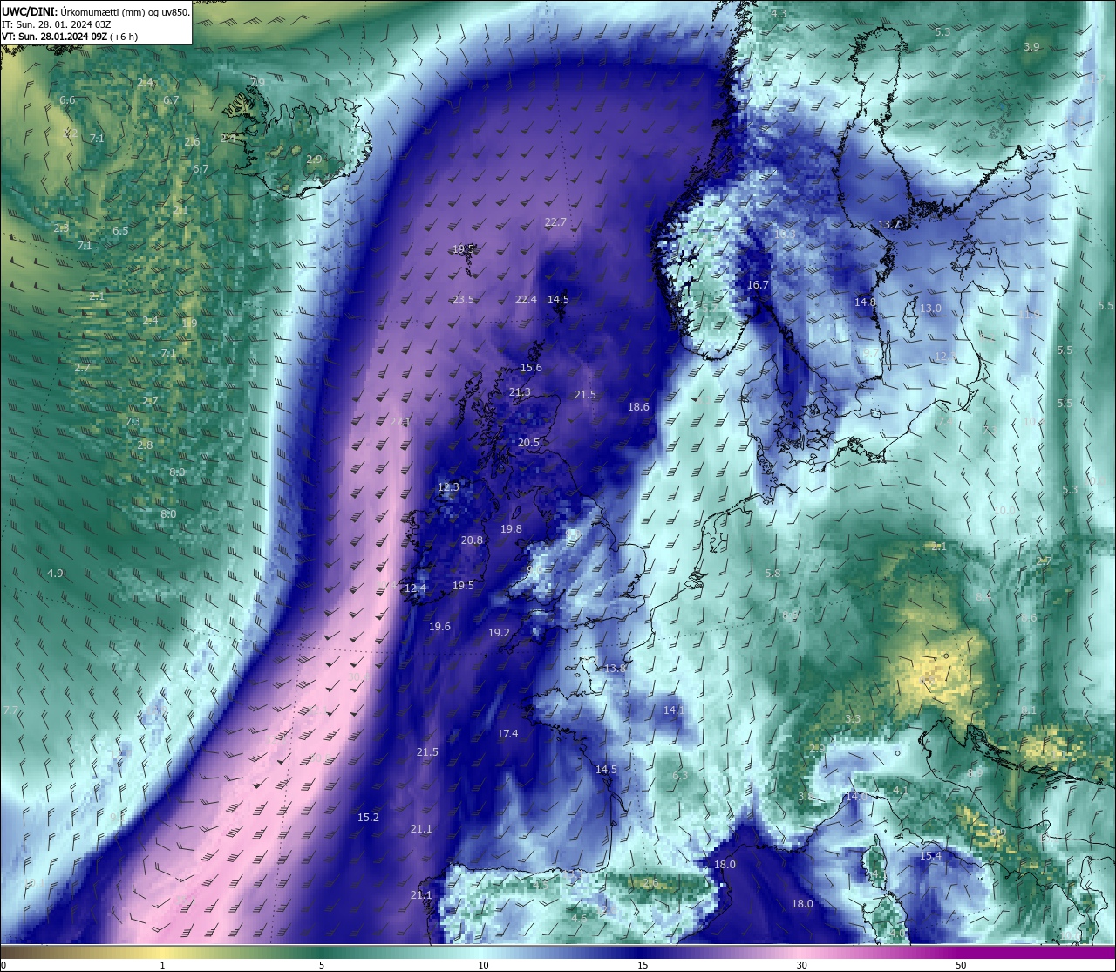Click the 'IT: Sun. 28. 01. 2024 03Z' line

55,24
